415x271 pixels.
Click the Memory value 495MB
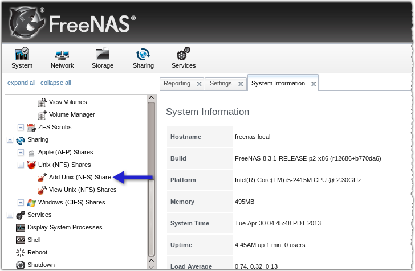pyautogui.click(x=245, y=202)
